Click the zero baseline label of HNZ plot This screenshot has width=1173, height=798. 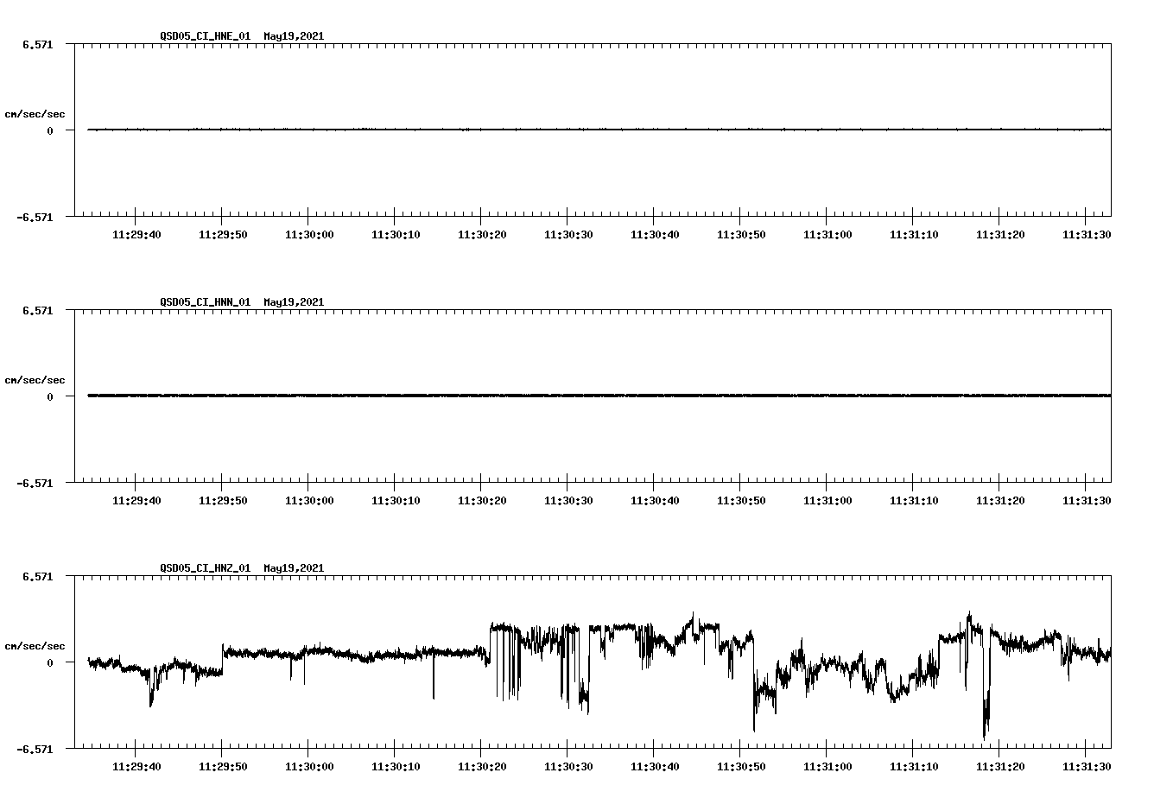[x=48, y=661]
